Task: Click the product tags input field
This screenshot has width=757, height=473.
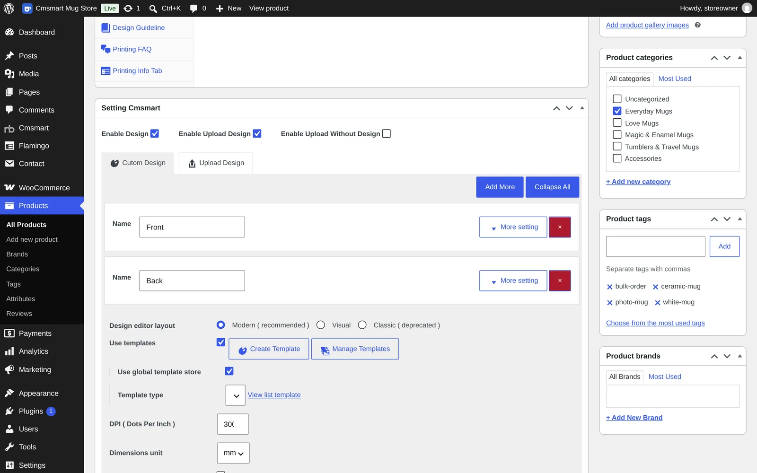Action: (x=656, y=246)
